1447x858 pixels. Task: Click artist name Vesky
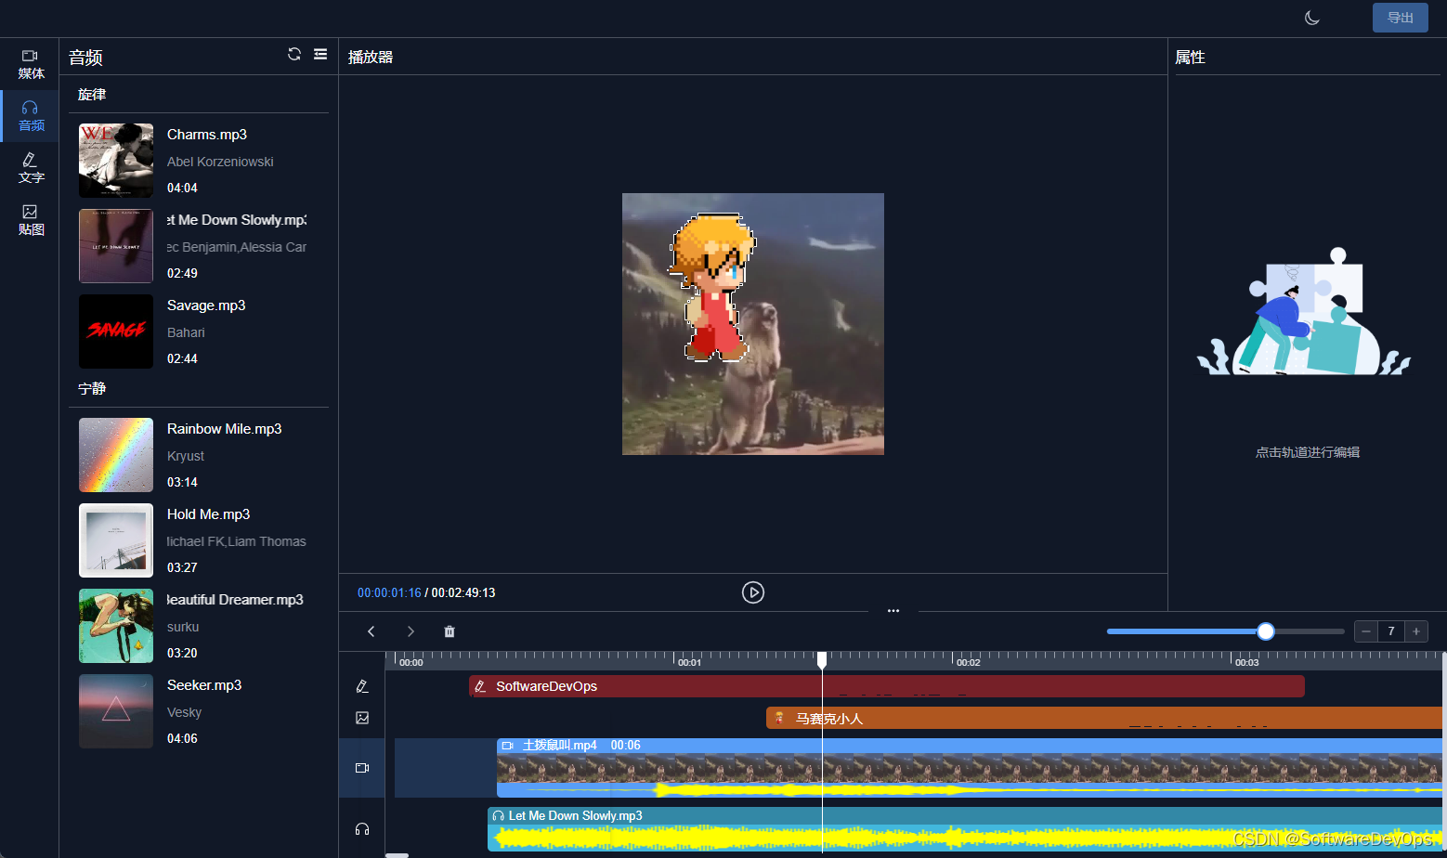[184, 712]
